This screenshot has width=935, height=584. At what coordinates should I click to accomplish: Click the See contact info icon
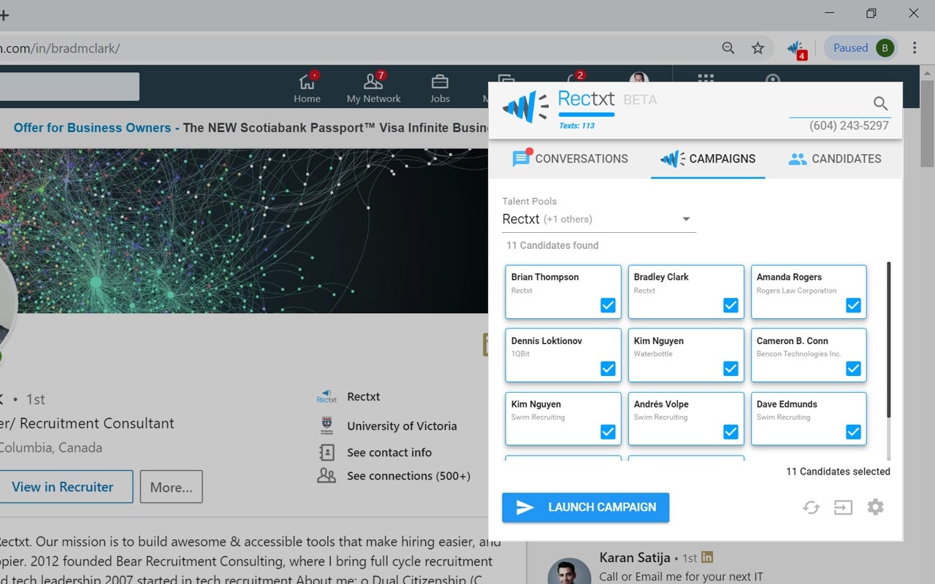click(x=327, y=453)
